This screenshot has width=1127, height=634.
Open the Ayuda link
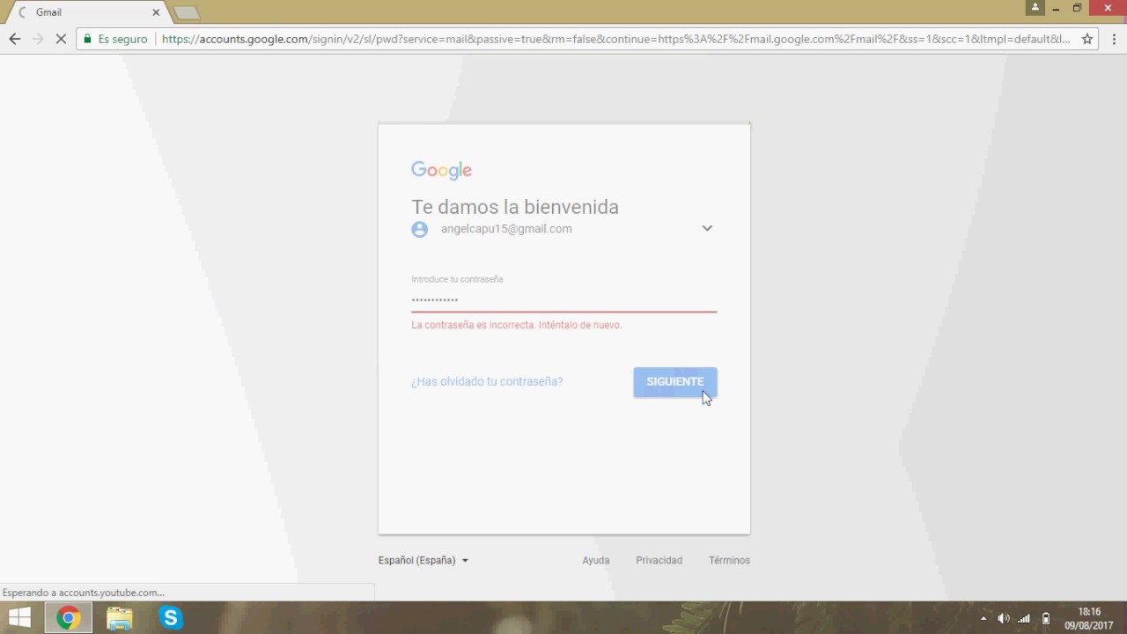(x=596, y=560)
